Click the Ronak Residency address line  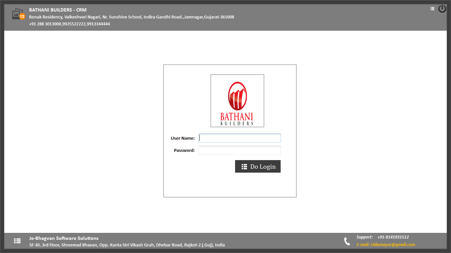131,17
